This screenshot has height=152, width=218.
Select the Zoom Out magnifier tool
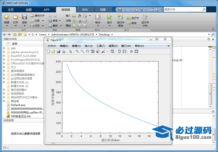82,52
